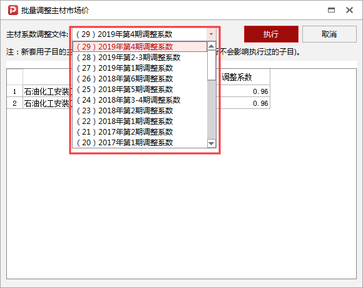Viewport: 363px width, 288px height.
Task: Click the 执行 button
Action: [271, 34]
